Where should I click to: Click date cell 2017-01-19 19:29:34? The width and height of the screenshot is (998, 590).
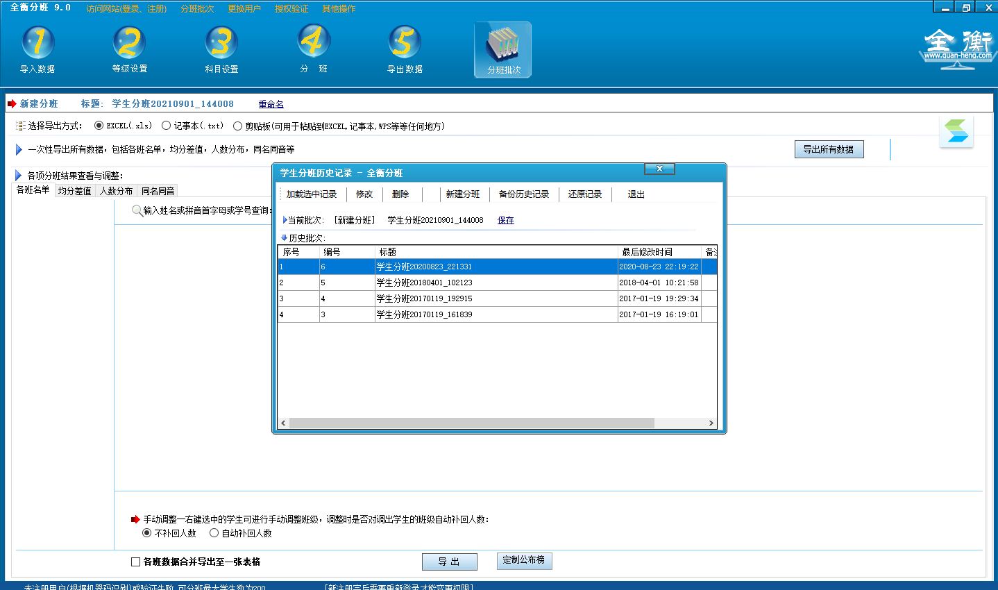(659, 298)
